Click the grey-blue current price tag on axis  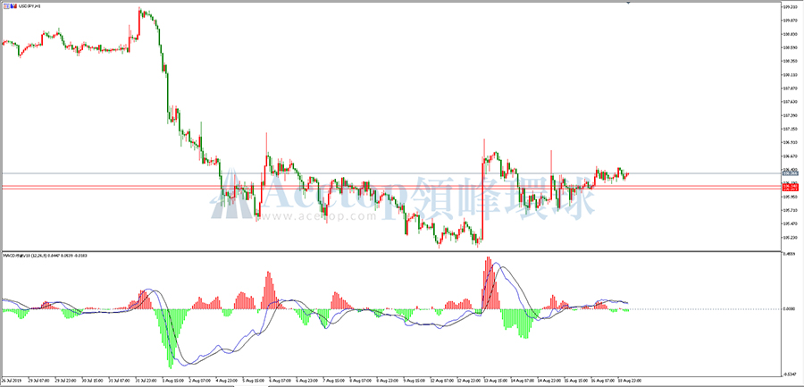789,173
